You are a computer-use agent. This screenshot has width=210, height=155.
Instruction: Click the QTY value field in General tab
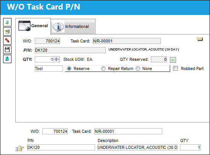pyautogui.click(x=44, y=59)
